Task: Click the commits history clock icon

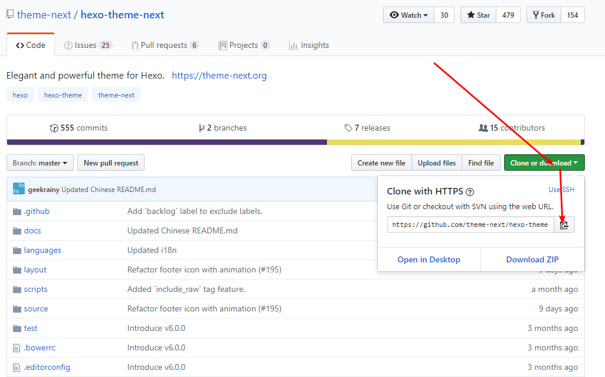Action: 54,128
